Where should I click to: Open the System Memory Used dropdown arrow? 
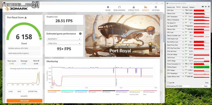(183, 77)
